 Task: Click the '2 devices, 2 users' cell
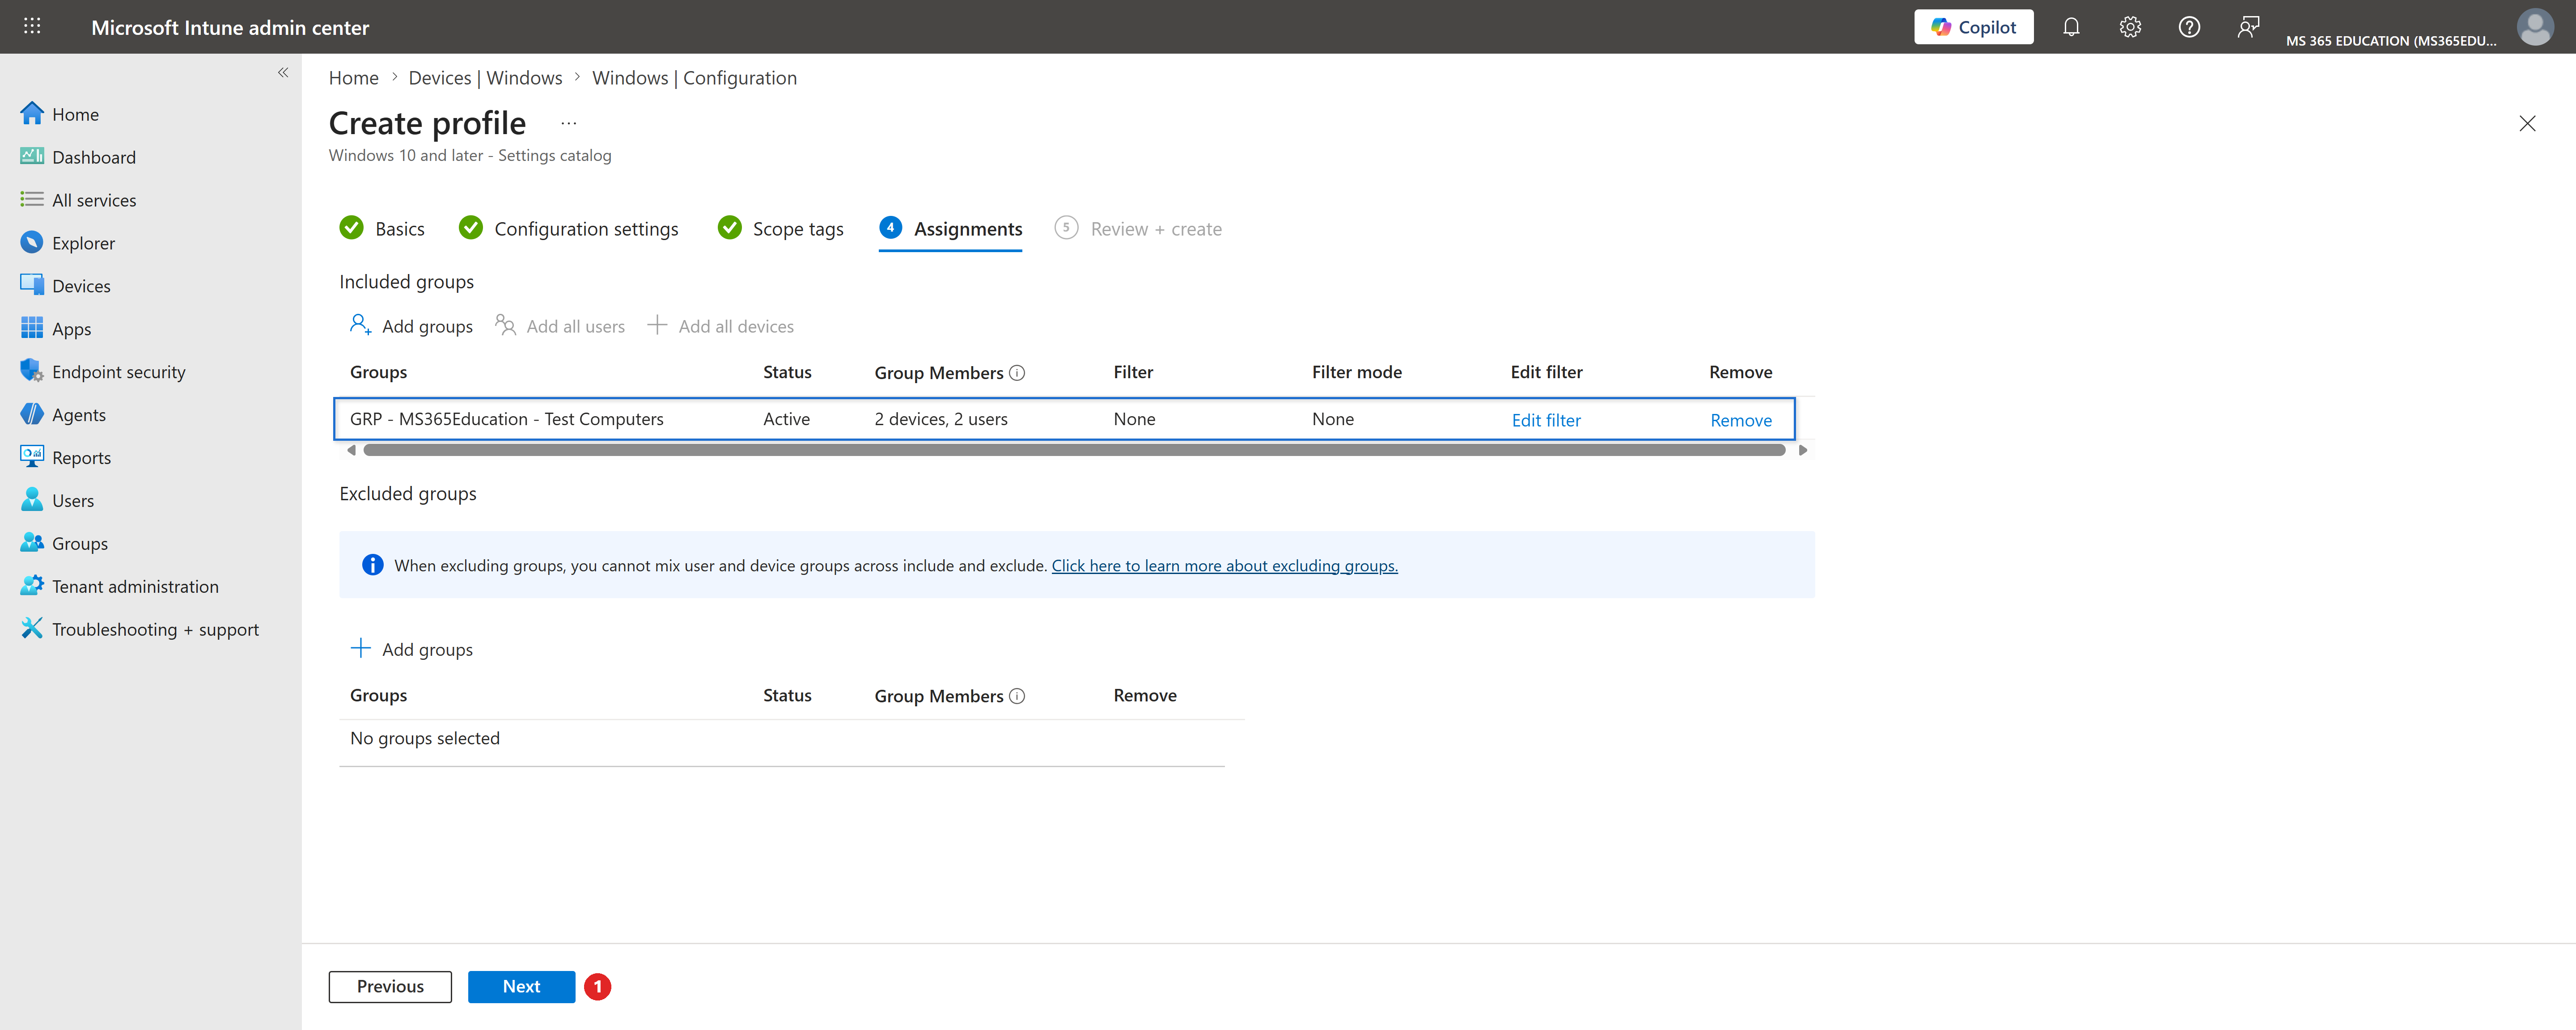pos(941,419)
